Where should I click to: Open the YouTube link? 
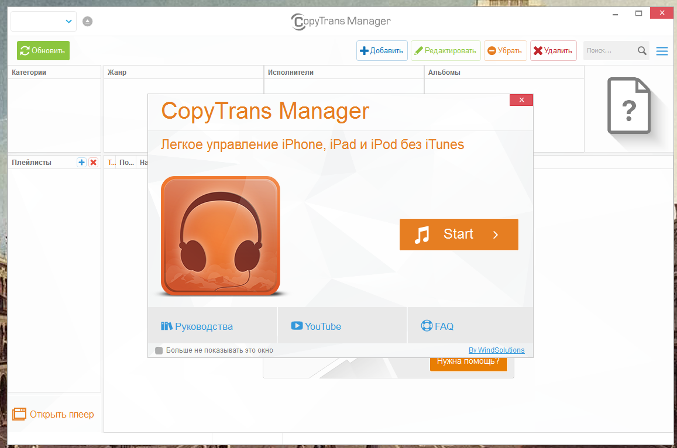click(316, 326)
